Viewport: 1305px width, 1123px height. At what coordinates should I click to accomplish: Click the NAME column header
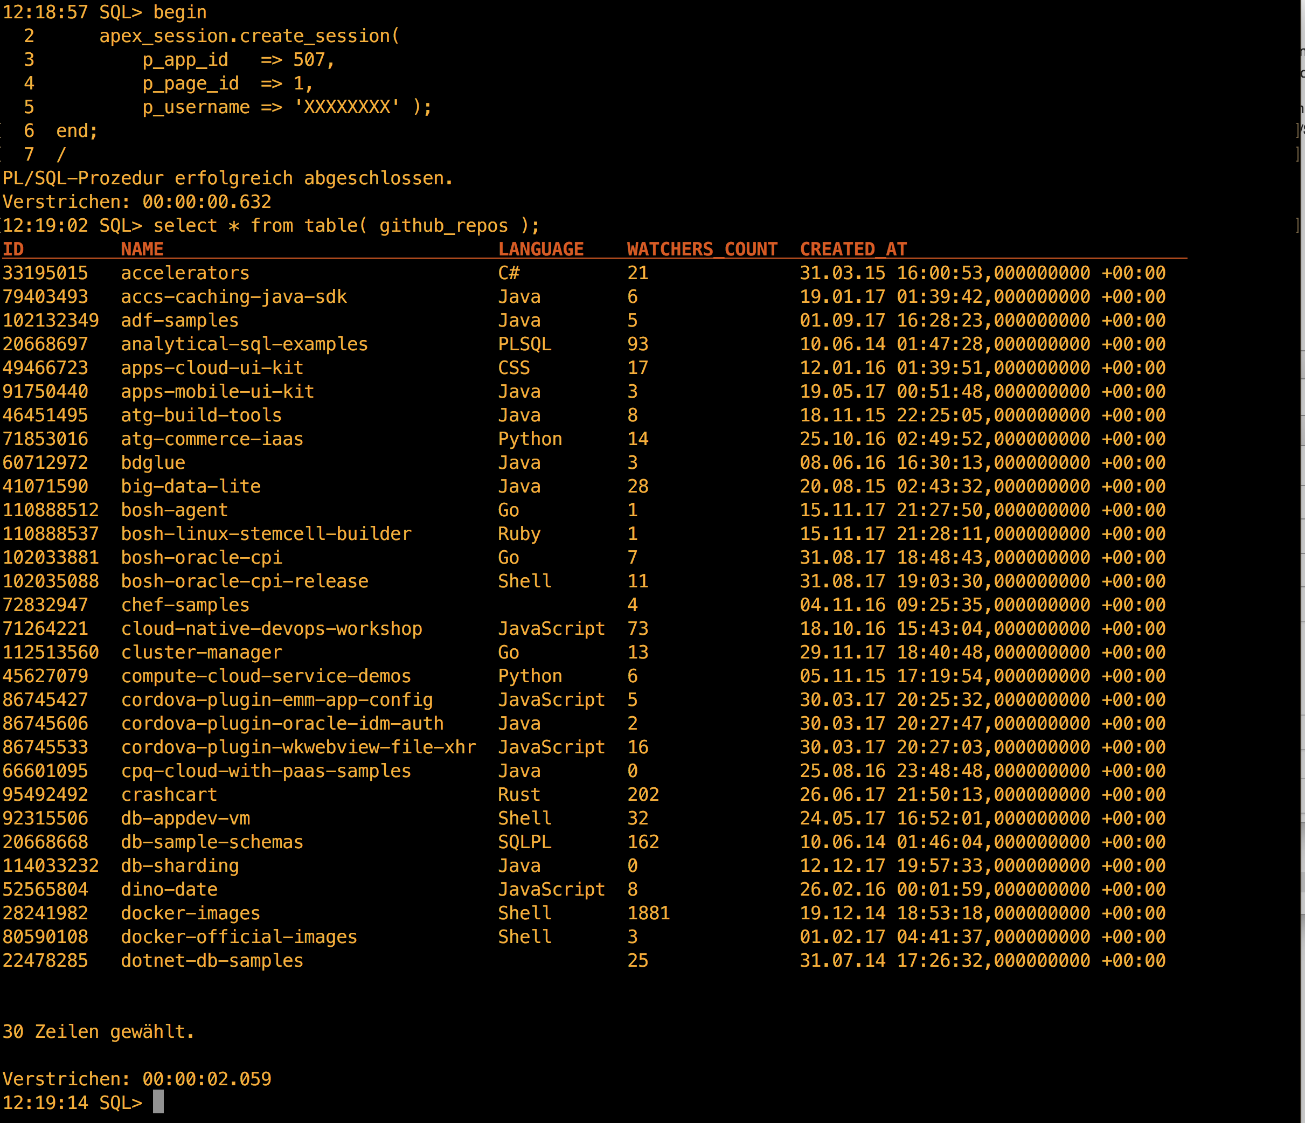(142, 249)
